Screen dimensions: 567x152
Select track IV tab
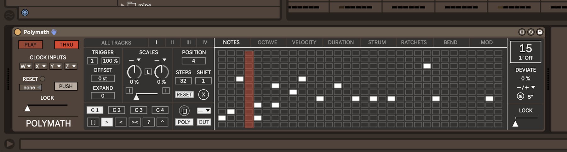(205, 42)
